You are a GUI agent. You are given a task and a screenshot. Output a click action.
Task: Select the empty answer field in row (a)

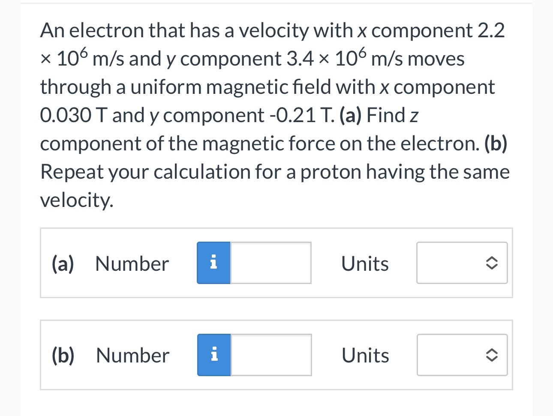coord(270,263)
